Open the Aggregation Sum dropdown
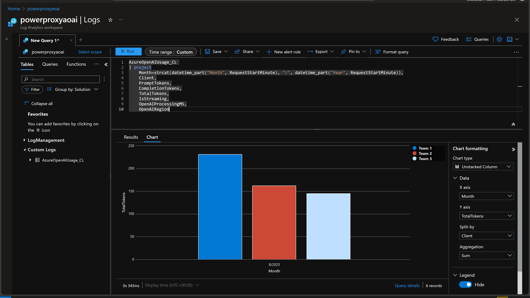The image size is (530, 298). 486,255
